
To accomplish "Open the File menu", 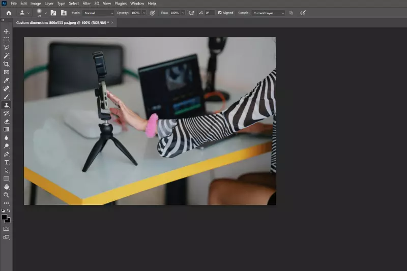I will (x=14, y=4).
